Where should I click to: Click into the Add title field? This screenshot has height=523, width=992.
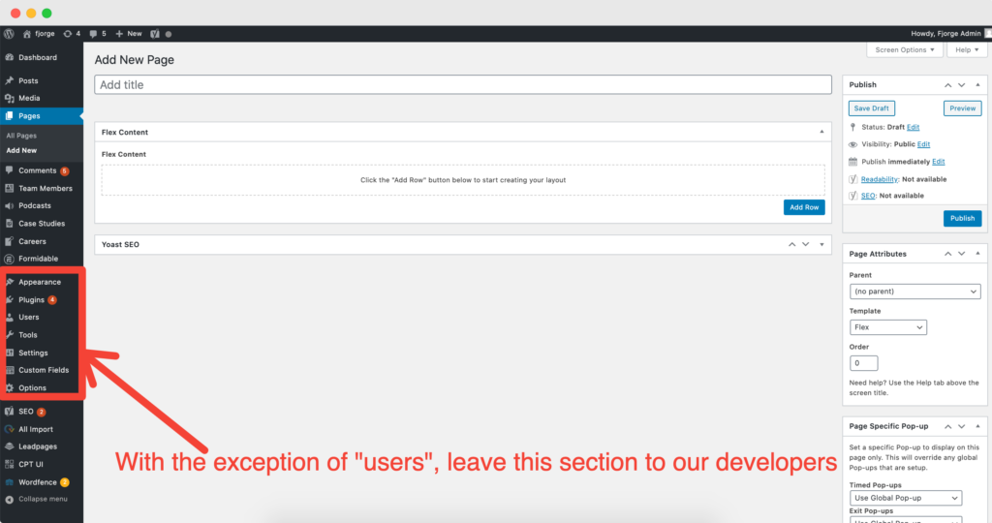click(x=463, y=85)
